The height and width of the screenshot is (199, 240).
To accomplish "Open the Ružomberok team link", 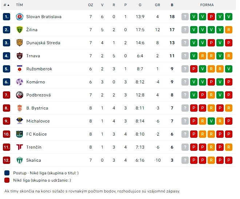I will pos(39,69).
